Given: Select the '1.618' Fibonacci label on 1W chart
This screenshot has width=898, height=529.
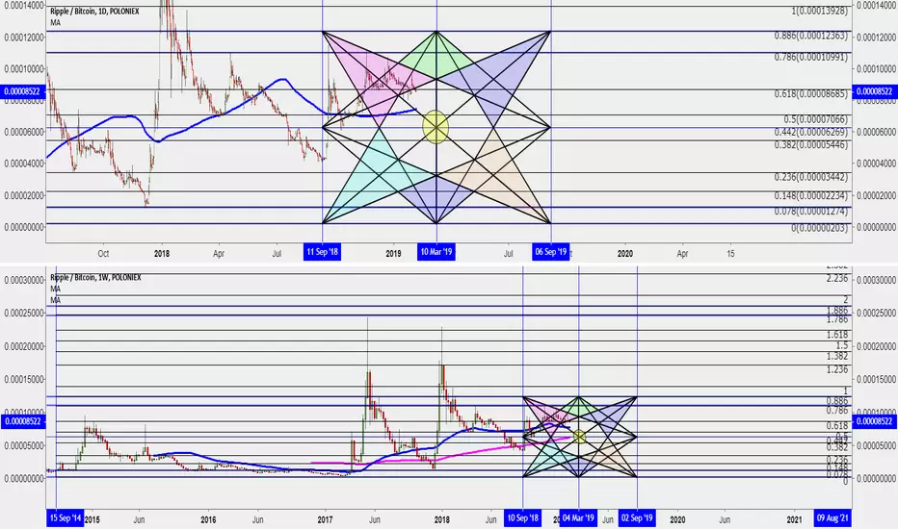Looking at the screenshot, I should click(837, 335).
